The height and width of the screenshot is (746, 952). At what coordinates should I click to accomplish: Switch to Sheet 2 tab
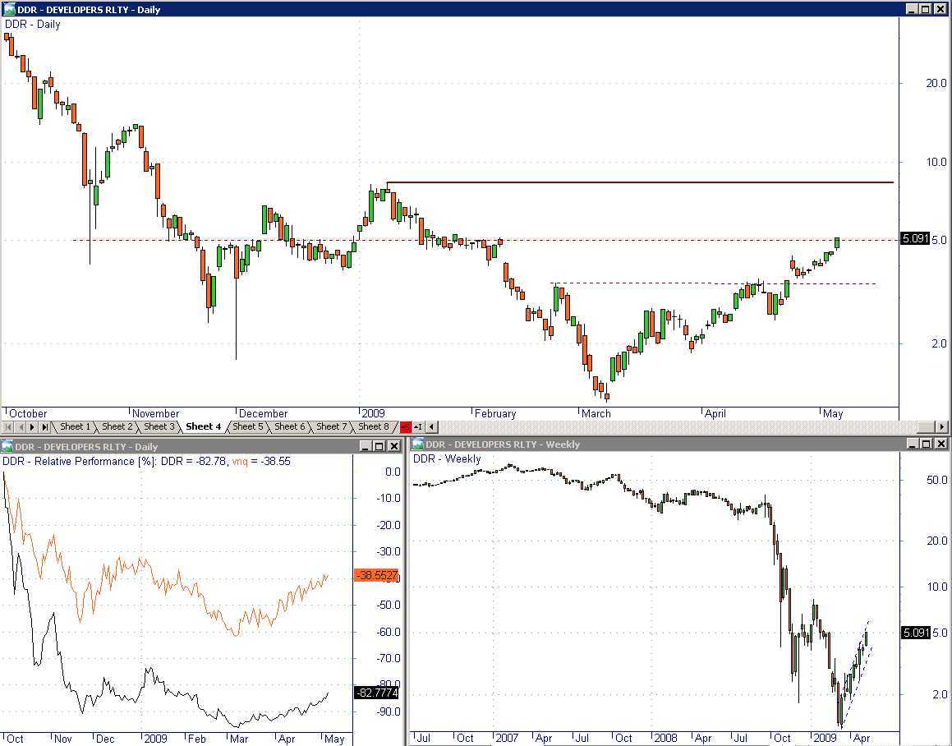pyautogui.click(x=117, y=426)
